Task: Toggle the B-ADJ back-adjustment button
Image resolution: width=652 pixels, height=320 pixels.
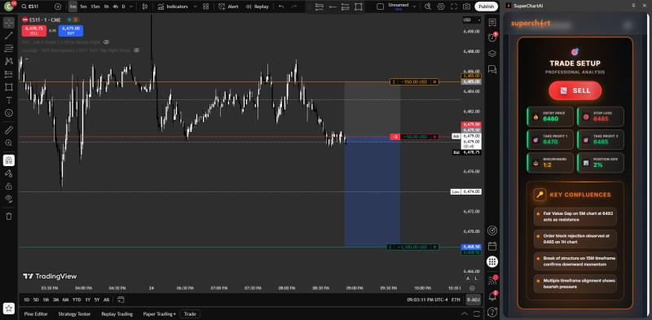Action: click(x=474, y=300)
